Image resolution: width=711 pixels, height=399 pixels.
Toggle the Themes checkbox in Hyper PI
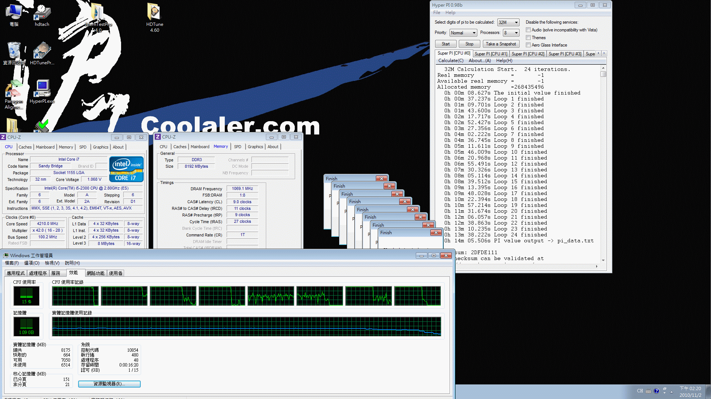528,38
